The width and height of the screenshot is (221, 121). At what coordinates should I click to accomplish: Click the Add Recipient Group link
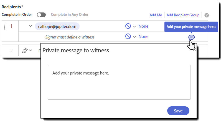pyautogui.click(x=183, y=15)
